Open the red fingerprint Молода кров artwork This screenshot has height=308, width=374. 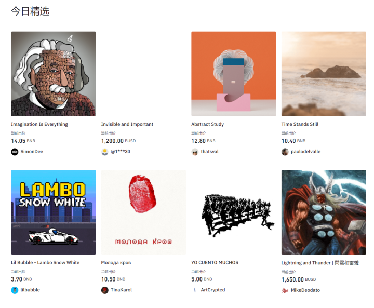(x=143, y=212)
